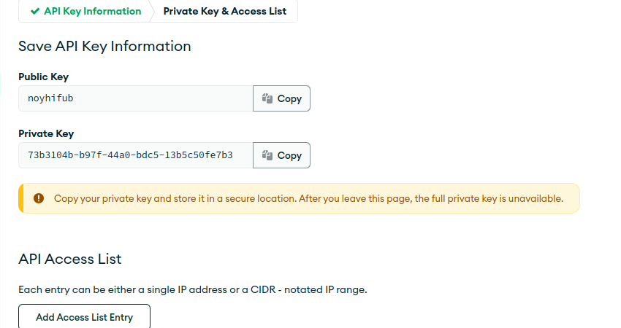621x328 pixels.
Task: Copy the private key value
Action: pyautogui.click(x=281, y=155)
